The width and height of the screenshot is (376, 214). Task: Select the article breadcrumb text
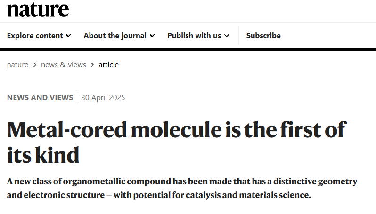point(109,65)
